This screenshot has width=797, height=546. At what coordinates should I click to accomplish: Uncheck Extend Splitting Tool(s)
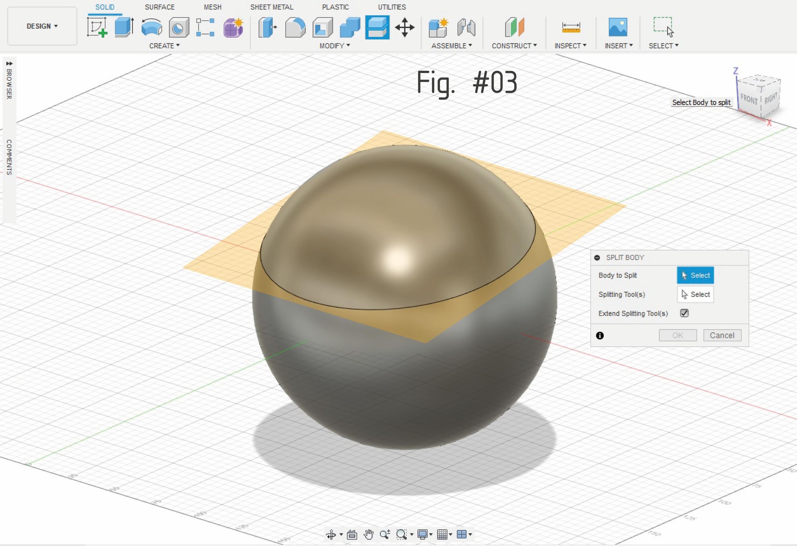[x=684, y=313]
